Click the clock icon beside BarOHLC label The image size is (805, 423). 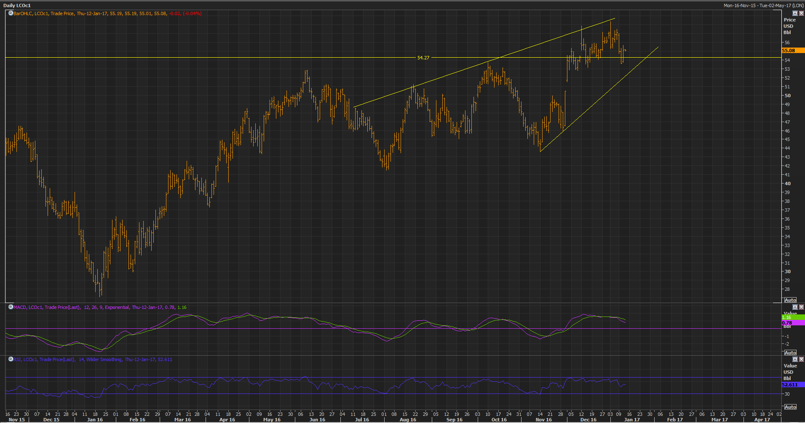(11, 13)
